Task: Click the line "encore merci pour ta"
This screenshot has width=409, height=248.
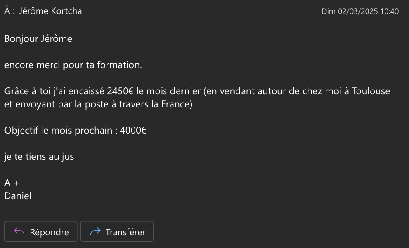Action: coord(46,65)
